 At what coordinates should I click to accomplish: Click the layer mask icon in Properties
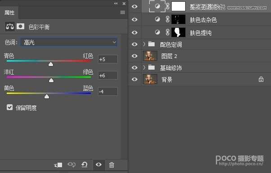tap(20, 27)
